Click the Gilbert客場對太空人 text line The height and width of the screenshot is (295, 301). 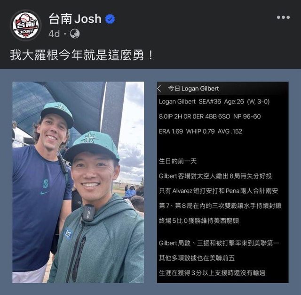pyautogui.click(x=215, y=176)
